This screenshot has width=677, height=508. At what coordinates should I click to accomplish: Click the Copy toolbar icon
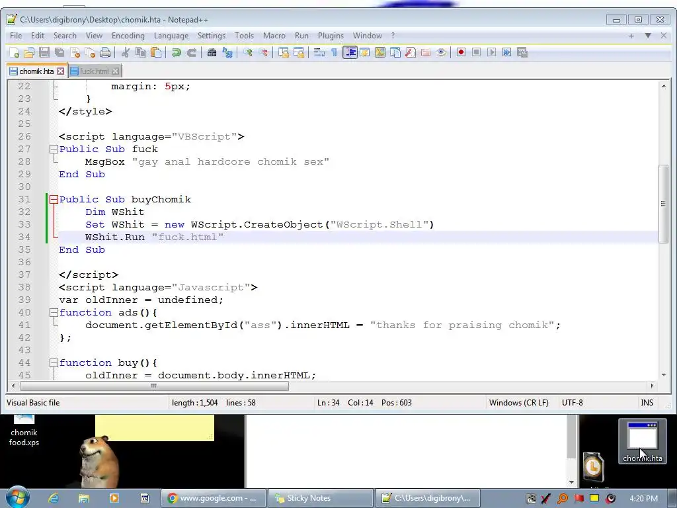click(x=141, y=53)
